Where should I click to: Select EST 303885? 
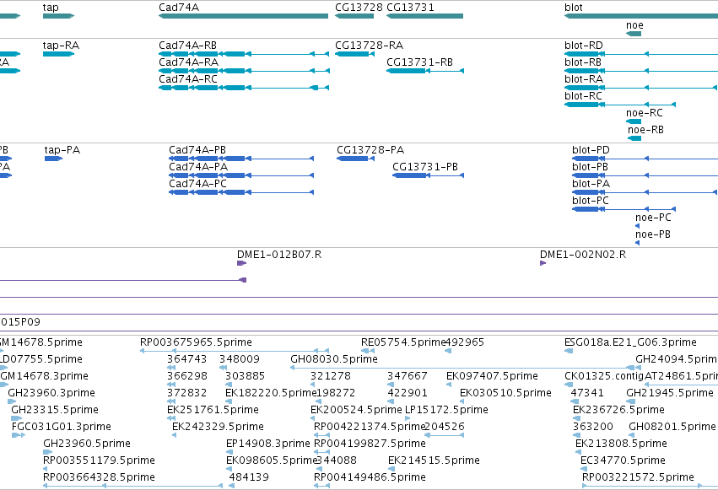[245, 376]
